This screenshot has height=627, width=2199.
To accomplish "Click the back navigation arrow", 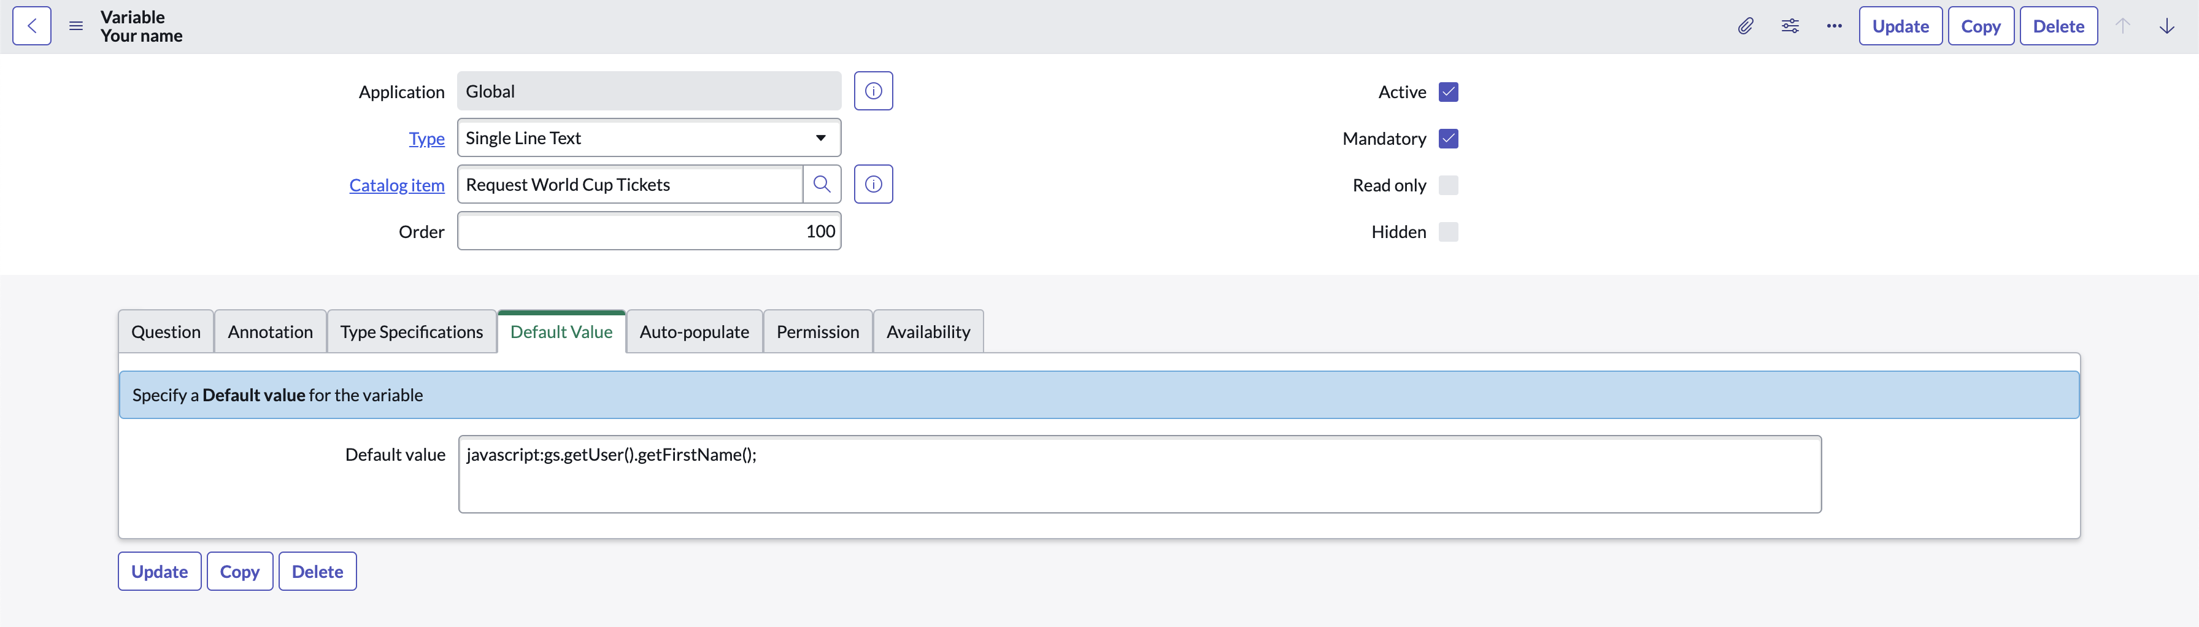I will coord(31,26).
